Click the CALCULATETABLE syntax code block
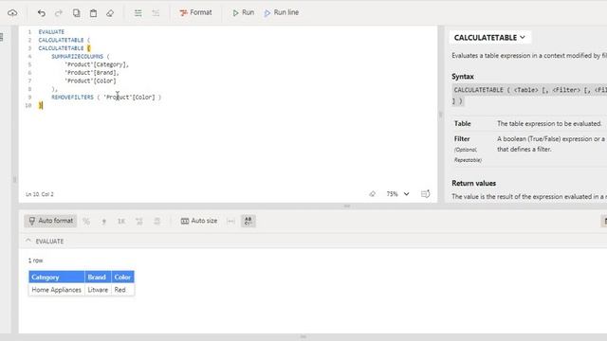This screenshot has height=341, width=607. (529, 96)
